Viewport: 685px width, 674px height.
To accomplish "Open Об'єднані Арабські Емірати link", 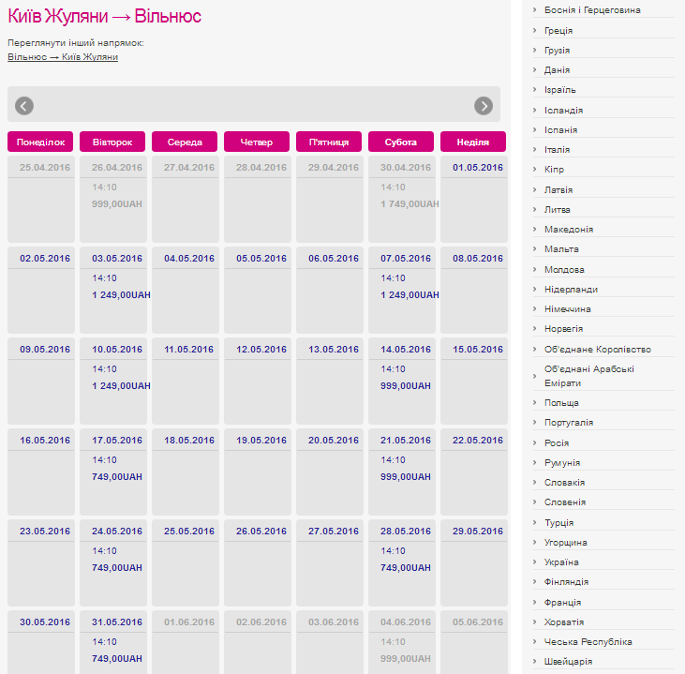I will click(588, 376).
